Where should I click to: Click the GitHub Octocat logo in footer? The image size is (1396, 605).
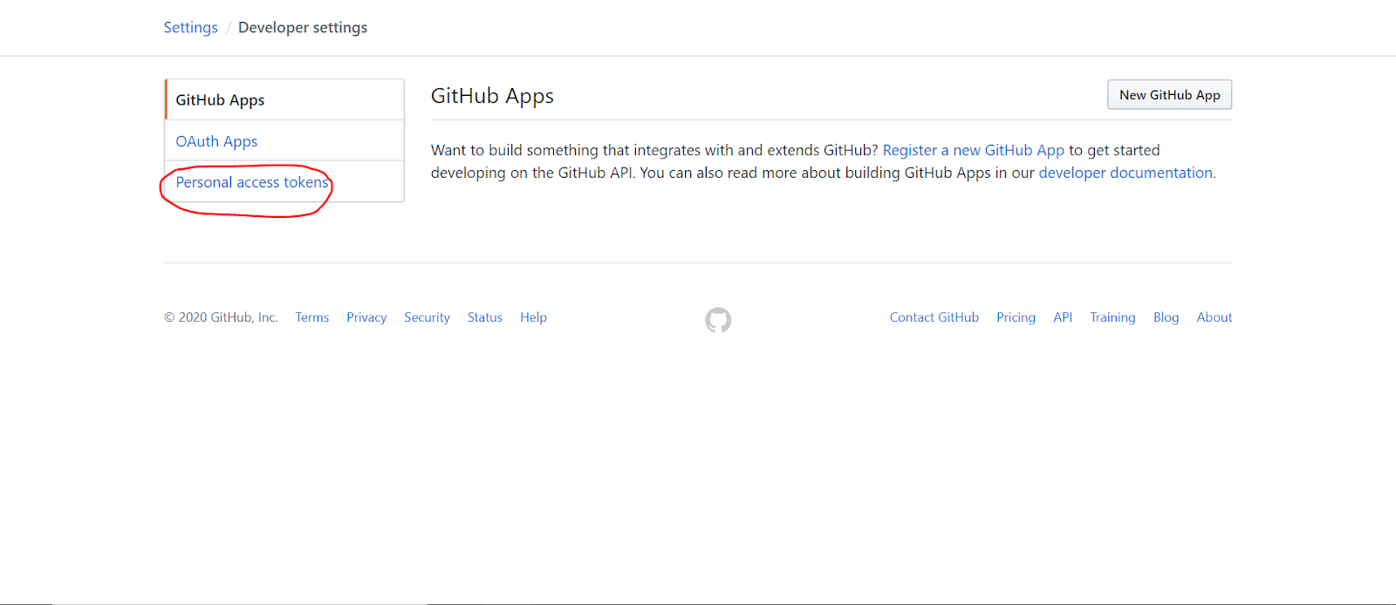click(x=718, y=320)
